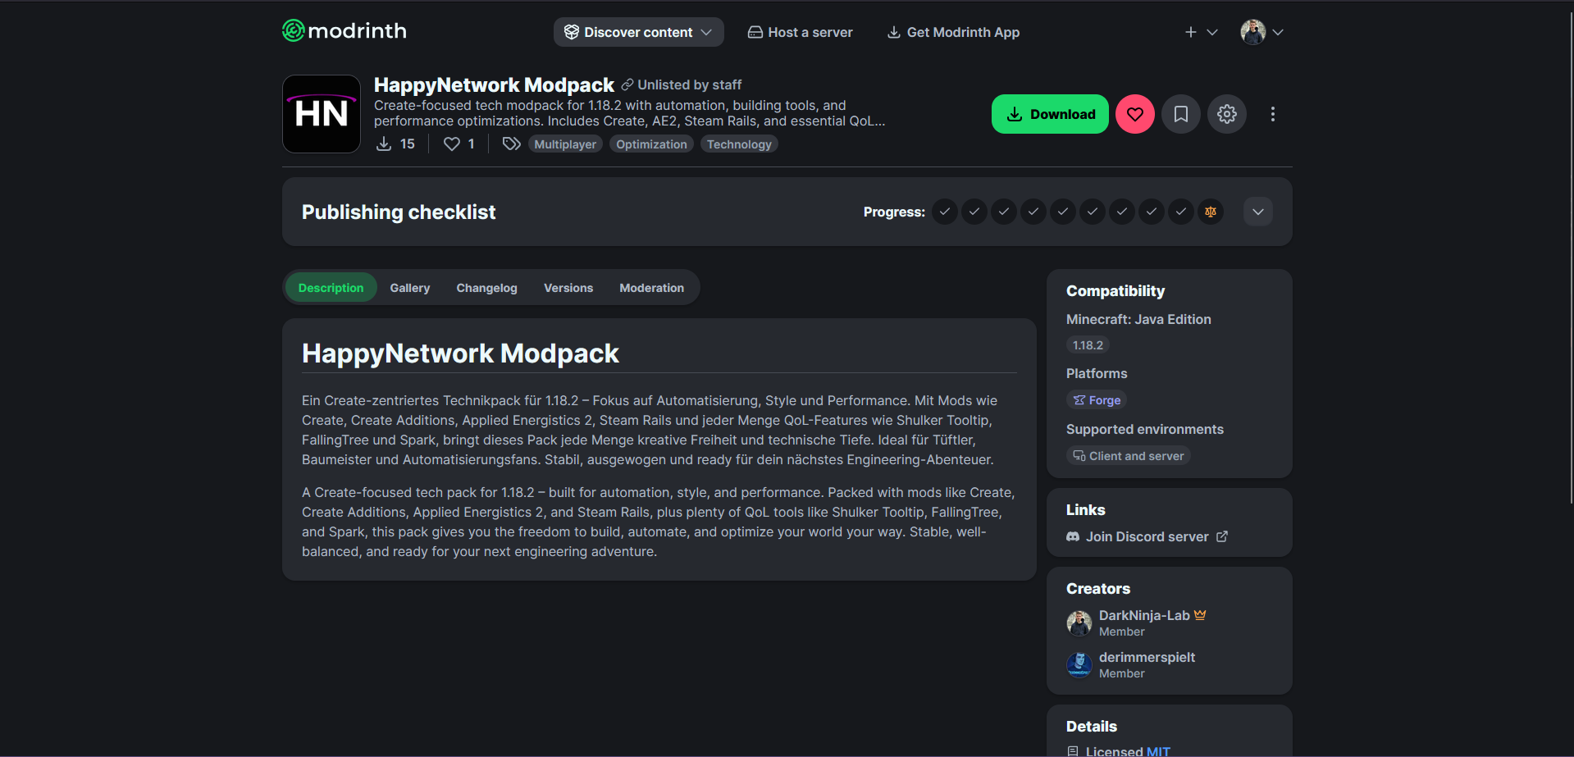Image resolution: width=1574 pixels, height=757 pixels.
Task: Open the Host a server page
Action: click(801, 32)
